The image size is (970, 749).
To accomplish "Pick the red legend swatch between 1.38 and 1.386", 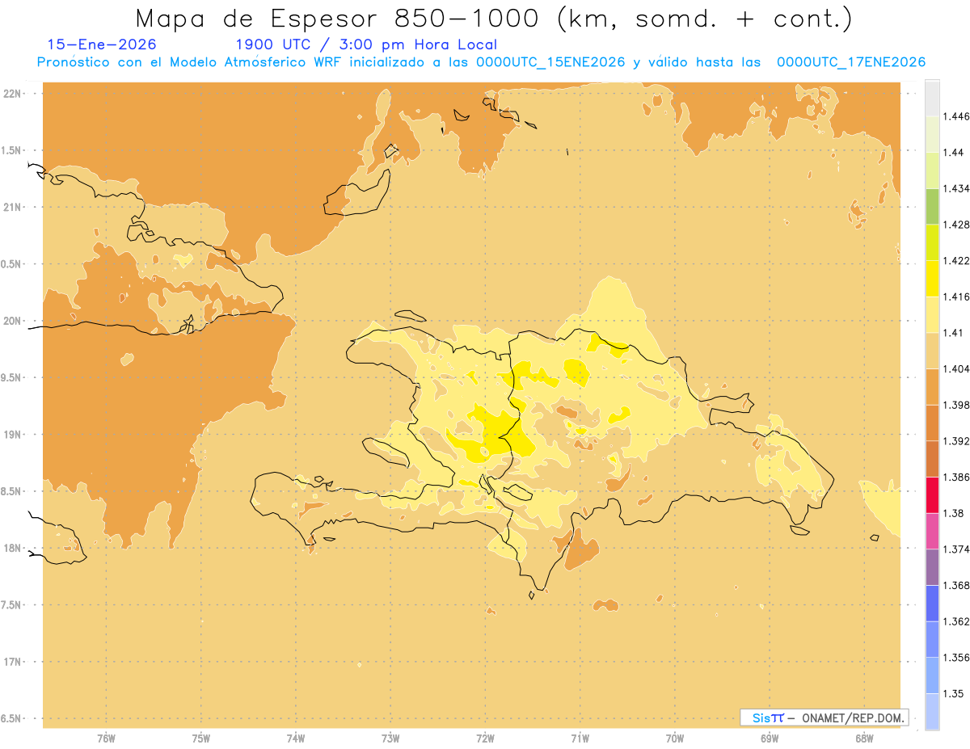I will tap(932, 494).
